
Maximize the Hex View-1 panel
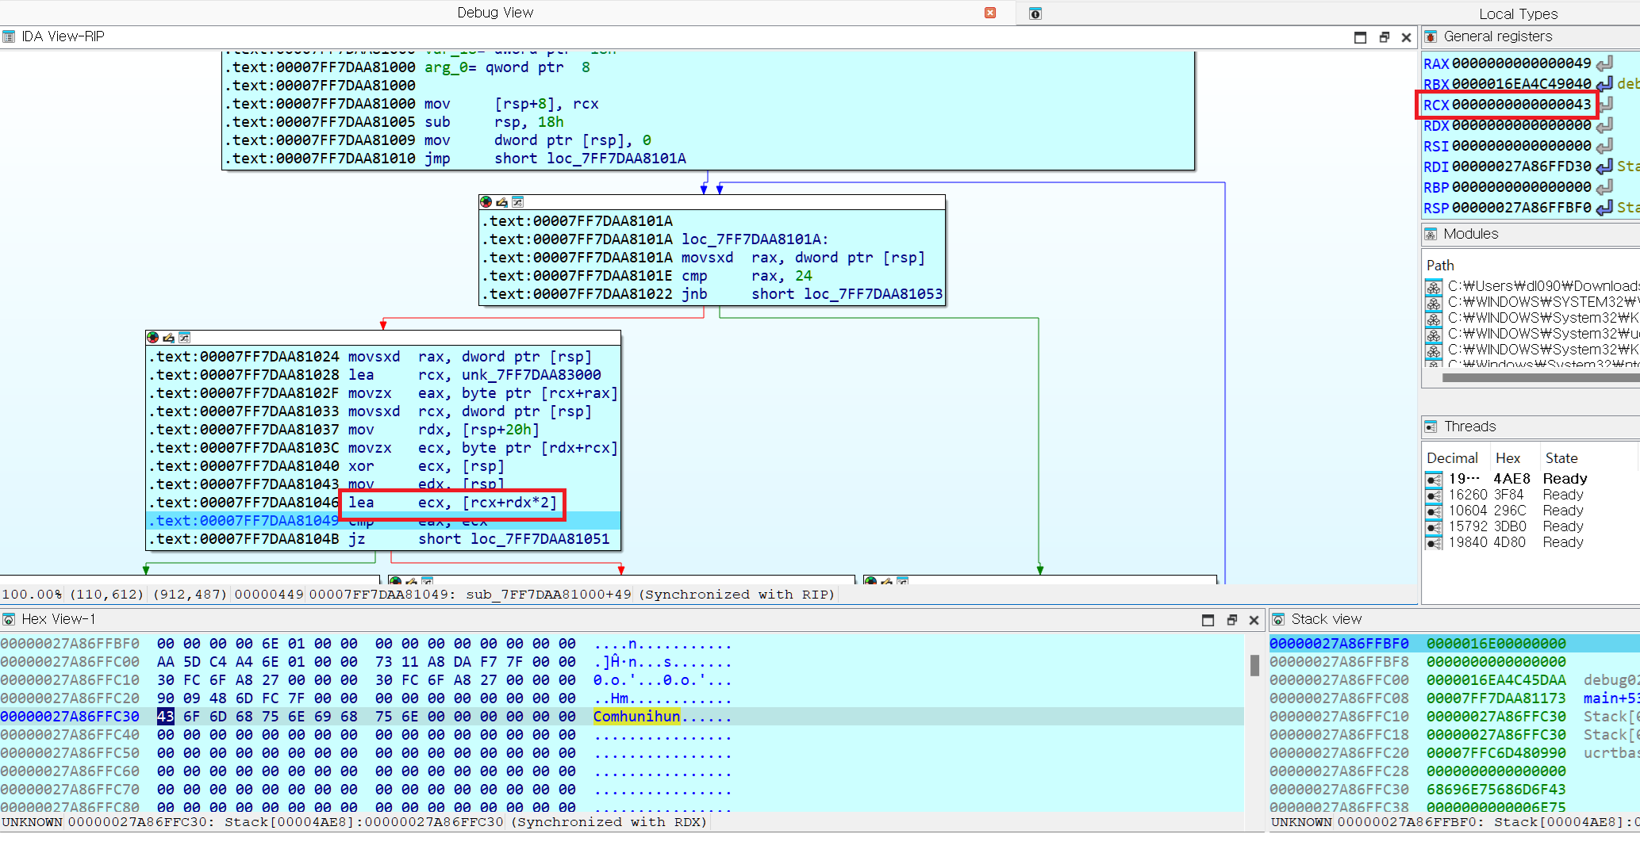(x=1208, y=620)
